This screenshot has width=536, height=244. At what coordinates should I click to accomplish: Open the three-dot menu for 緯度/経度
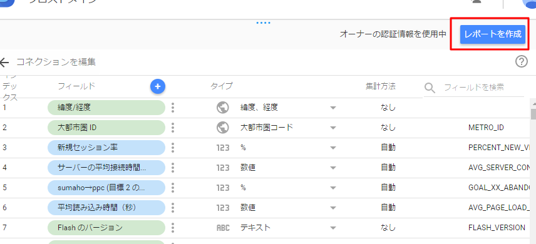point(173,108)
